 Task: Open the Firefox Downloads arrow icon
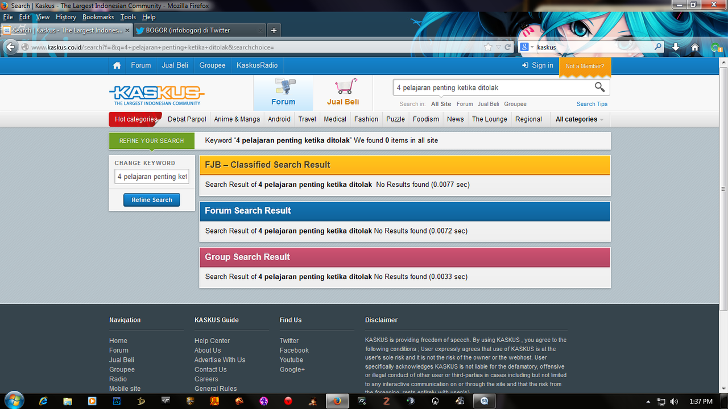click(676, 47)
